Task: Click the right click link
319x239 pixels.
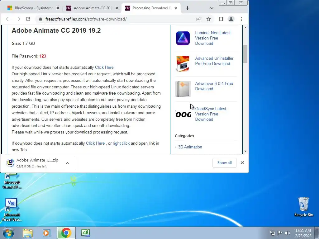Action: [121, 143]
